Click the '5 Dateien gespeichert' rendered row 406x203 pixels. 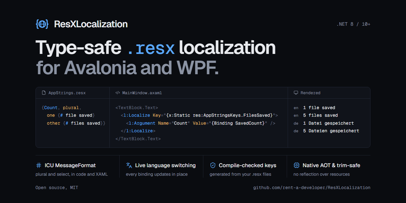(x=326, y=131)
